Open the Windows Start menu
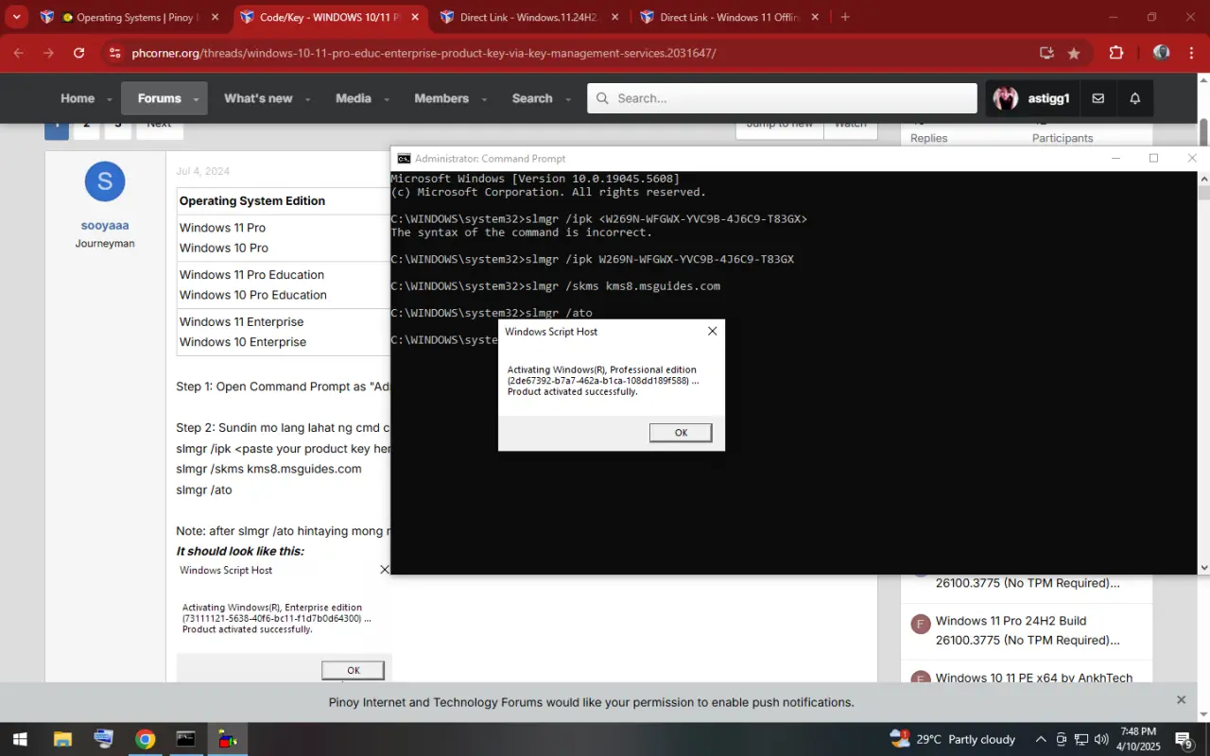 [x=19, y=739]
